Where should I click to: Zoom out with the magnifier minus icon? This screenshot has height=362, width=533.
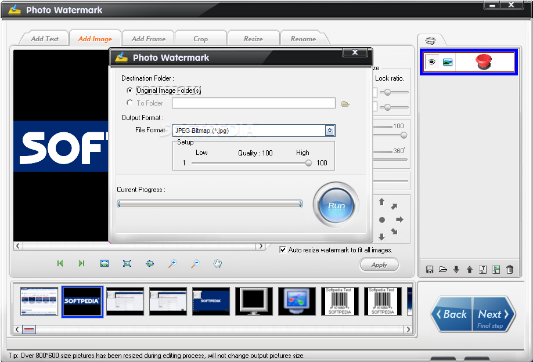195,263
